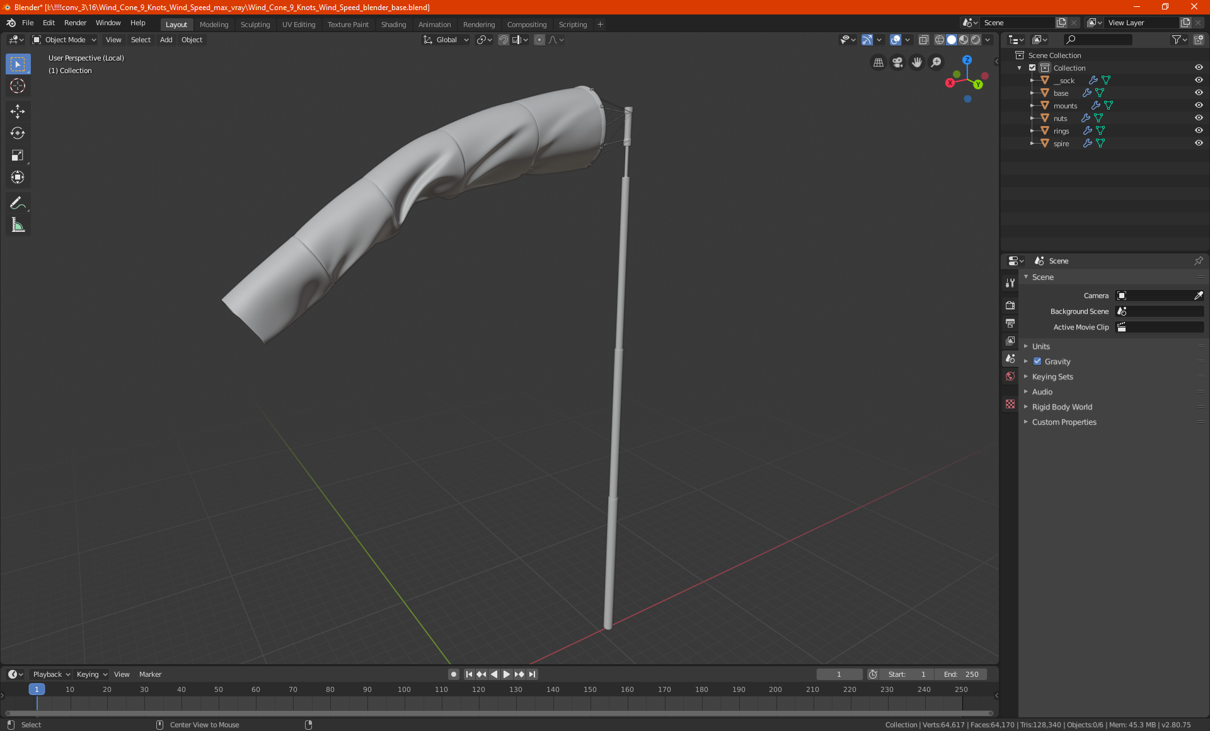Play the animation forward
The height and width of the screenshot is (731, 1210).
[x=507, y=674]
